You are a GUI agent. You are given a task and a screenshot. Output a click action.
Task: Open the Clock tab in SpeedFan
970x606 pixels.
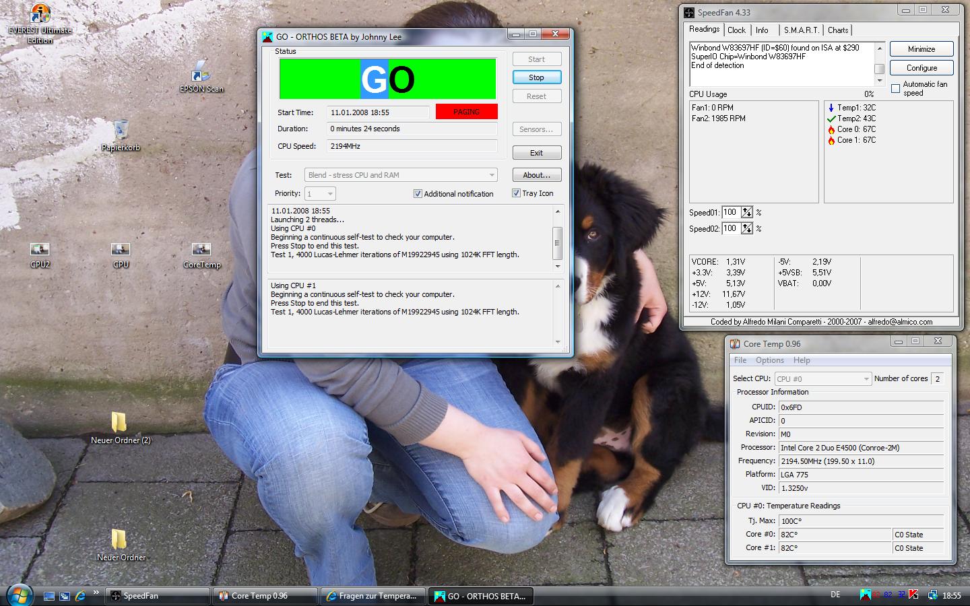click(x=736, y=30)
